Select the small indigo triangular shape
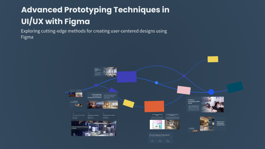This screenshot has width=265, height=149. (113, 90)
